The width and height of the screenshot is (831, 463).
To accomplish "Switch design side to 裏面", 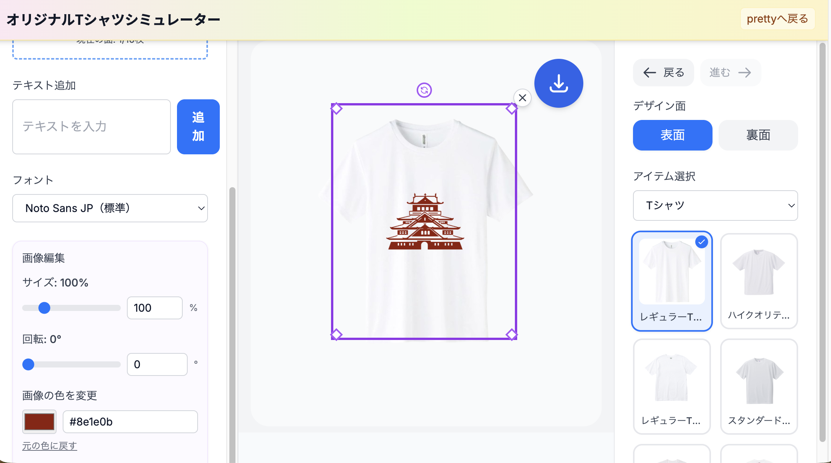I will tap(757, 135).
